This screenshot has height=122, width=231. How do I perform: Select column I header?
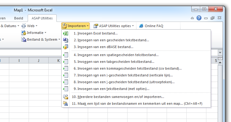point(19,61)
